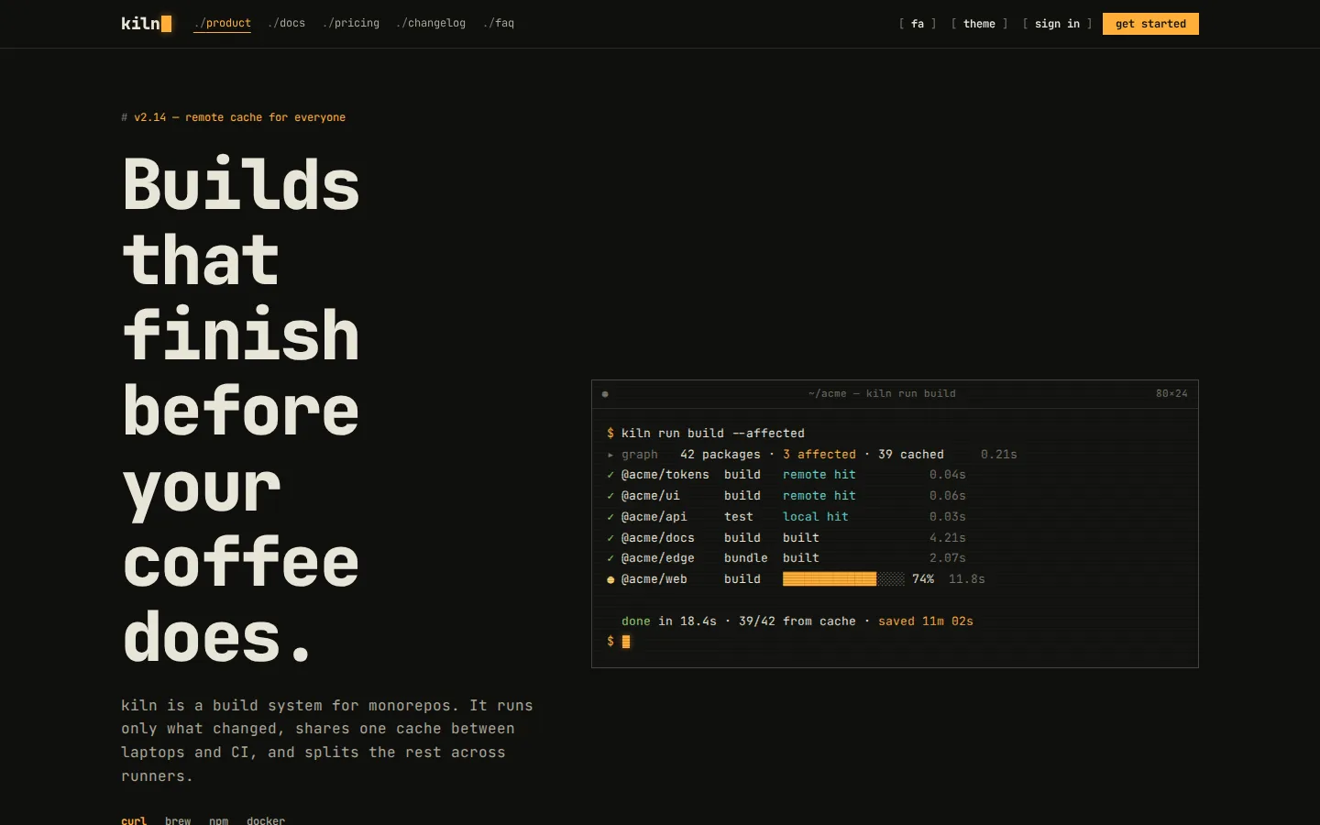The image size is (1320, 825).
Task: Click the @acme/docs checkmark icon
Action: [x=610, y=538]
